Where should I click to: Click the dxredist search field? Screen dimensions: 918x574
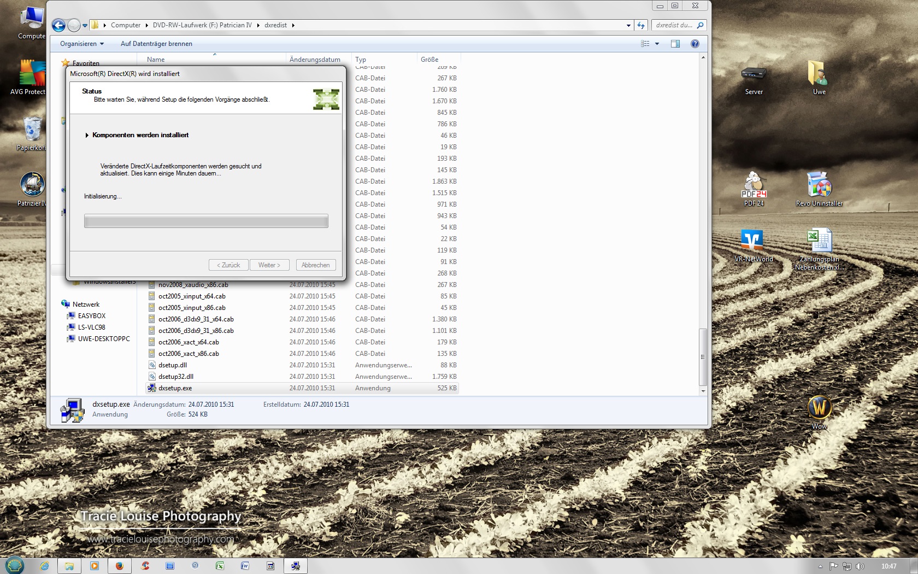pyautogui.click(x=674, y=25)
